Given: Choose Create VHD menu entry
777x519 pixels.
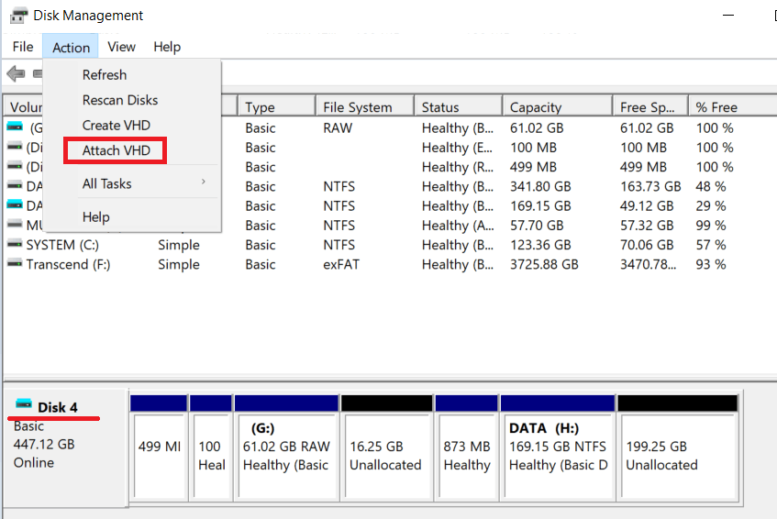Looking at the screenshot, I should pos(116,125).
